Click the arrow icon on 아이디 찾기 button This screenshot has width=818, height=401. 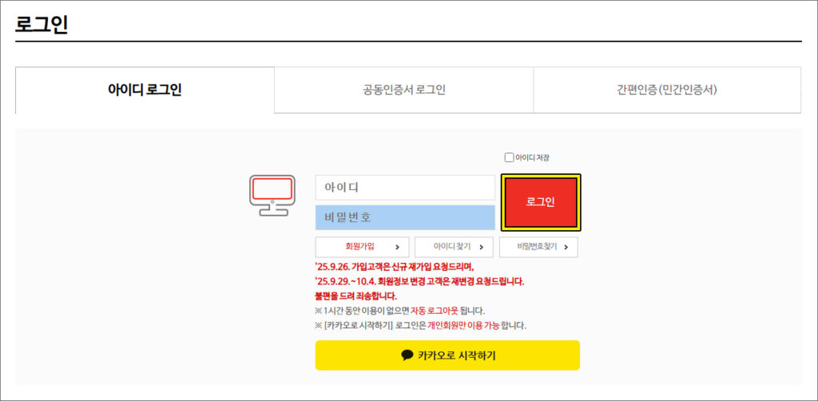pyautogui.click(x=481, y=247)
